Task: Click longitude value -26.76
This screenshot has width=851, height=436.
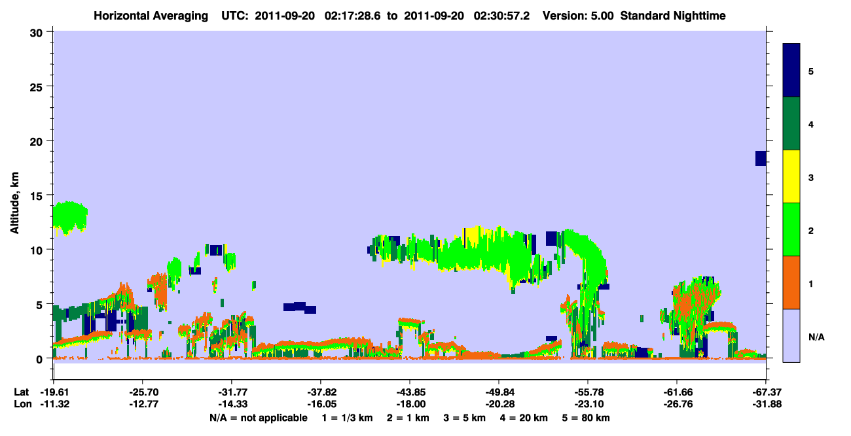Action: pos(677,404)
